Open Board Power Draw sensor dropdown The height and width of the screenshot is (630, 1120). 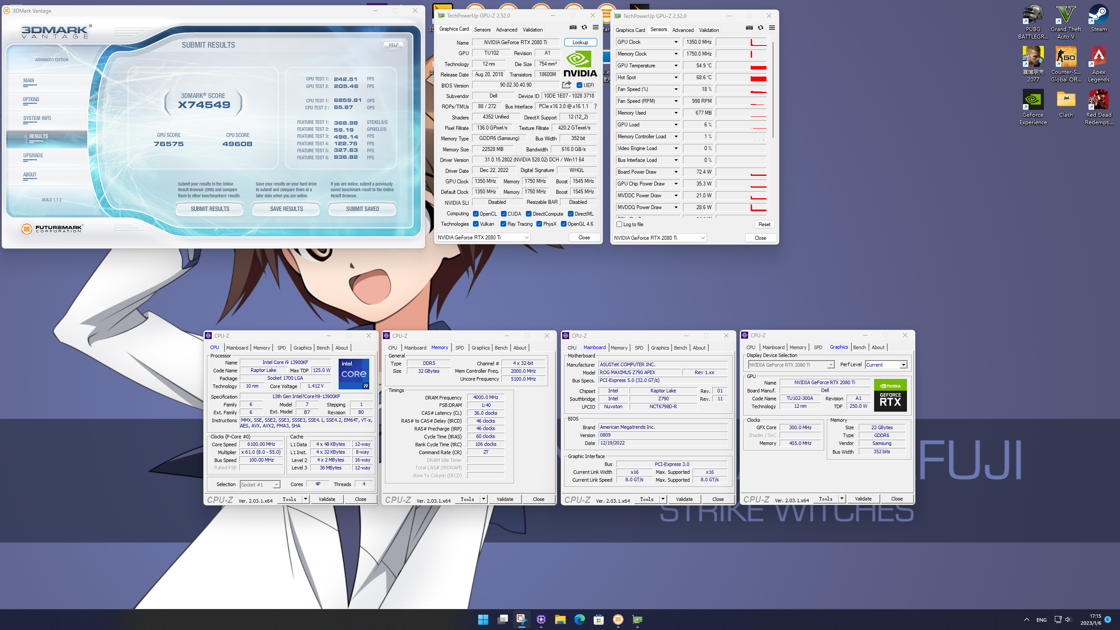click(x=675, y=172)
